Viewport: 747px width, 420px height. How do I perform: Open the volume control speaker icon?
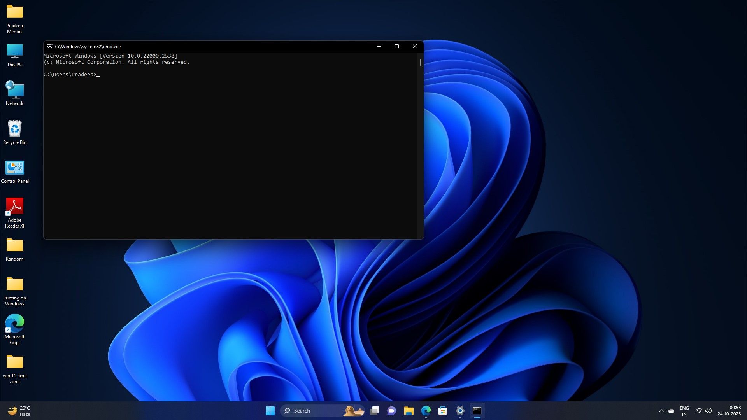coord(708,411)
